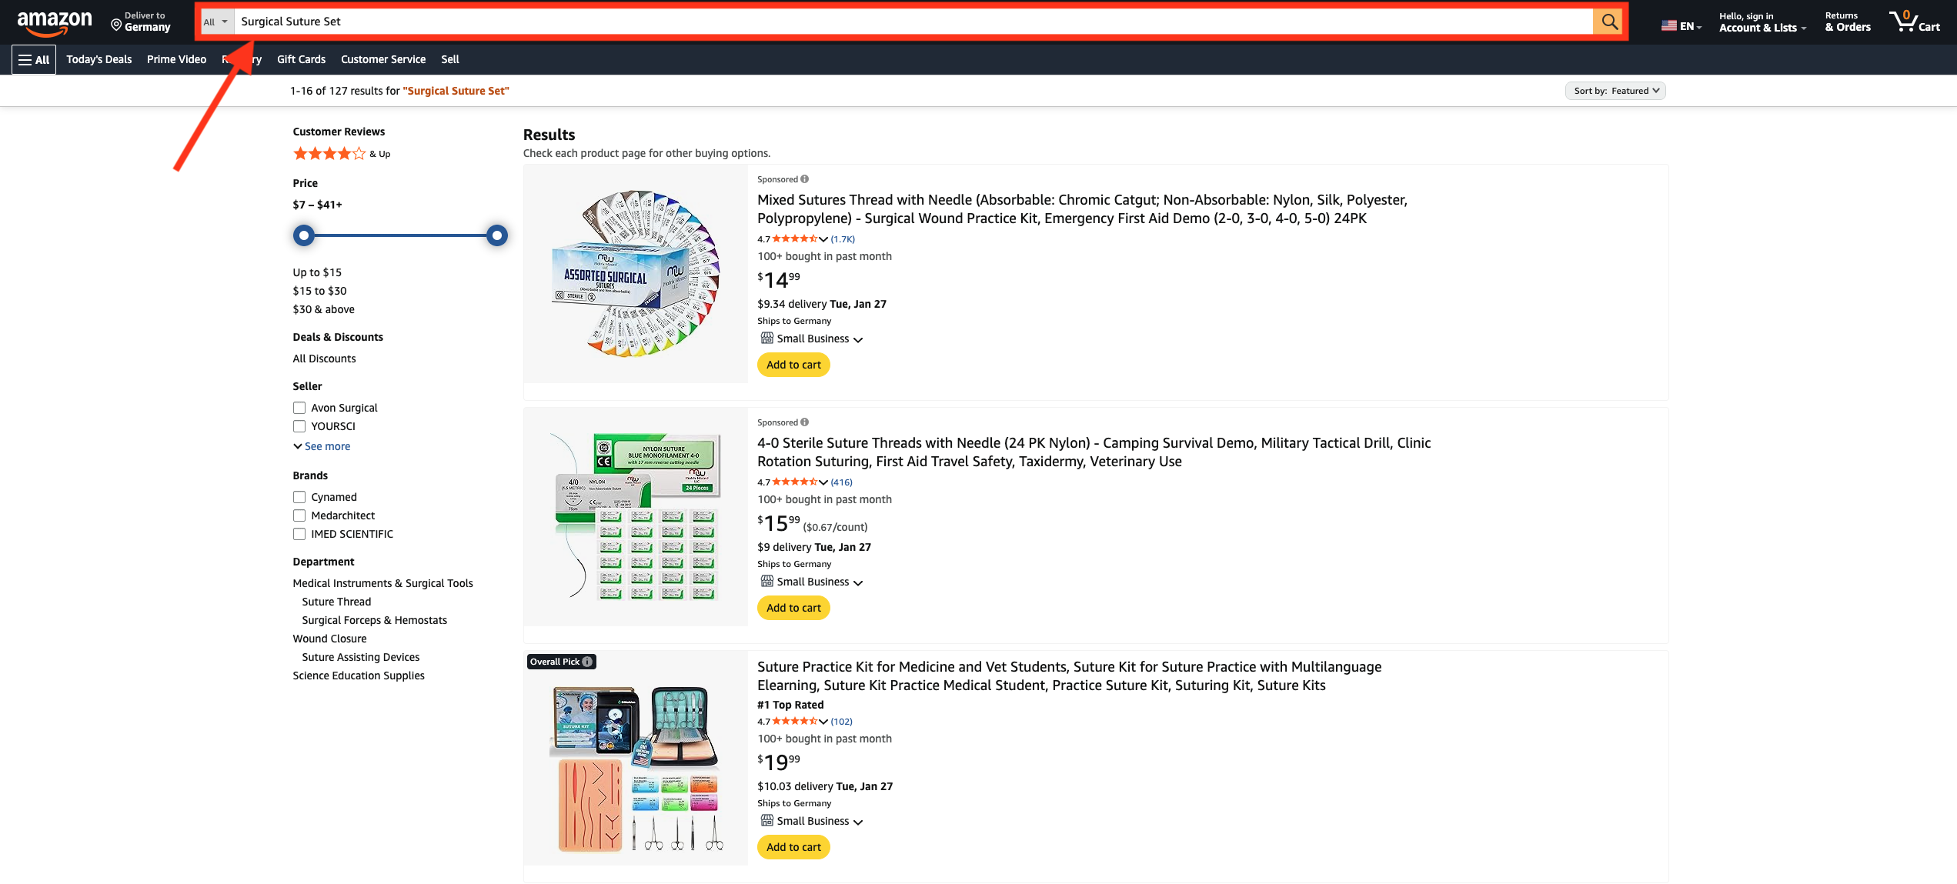This screenshot has width=1957, height=884.
Task: Open the Suture Thread department link
Action: 336,602
